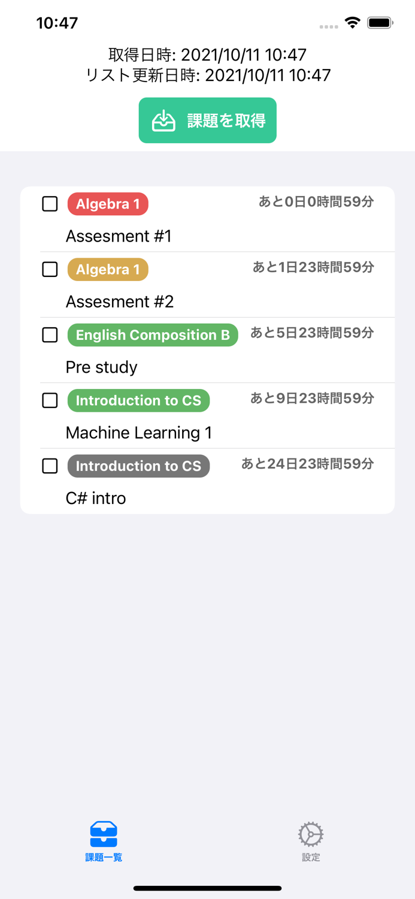Screen dimensions: 415x899
Task: Check the box next to Pre study
Action: click(50, 335)
